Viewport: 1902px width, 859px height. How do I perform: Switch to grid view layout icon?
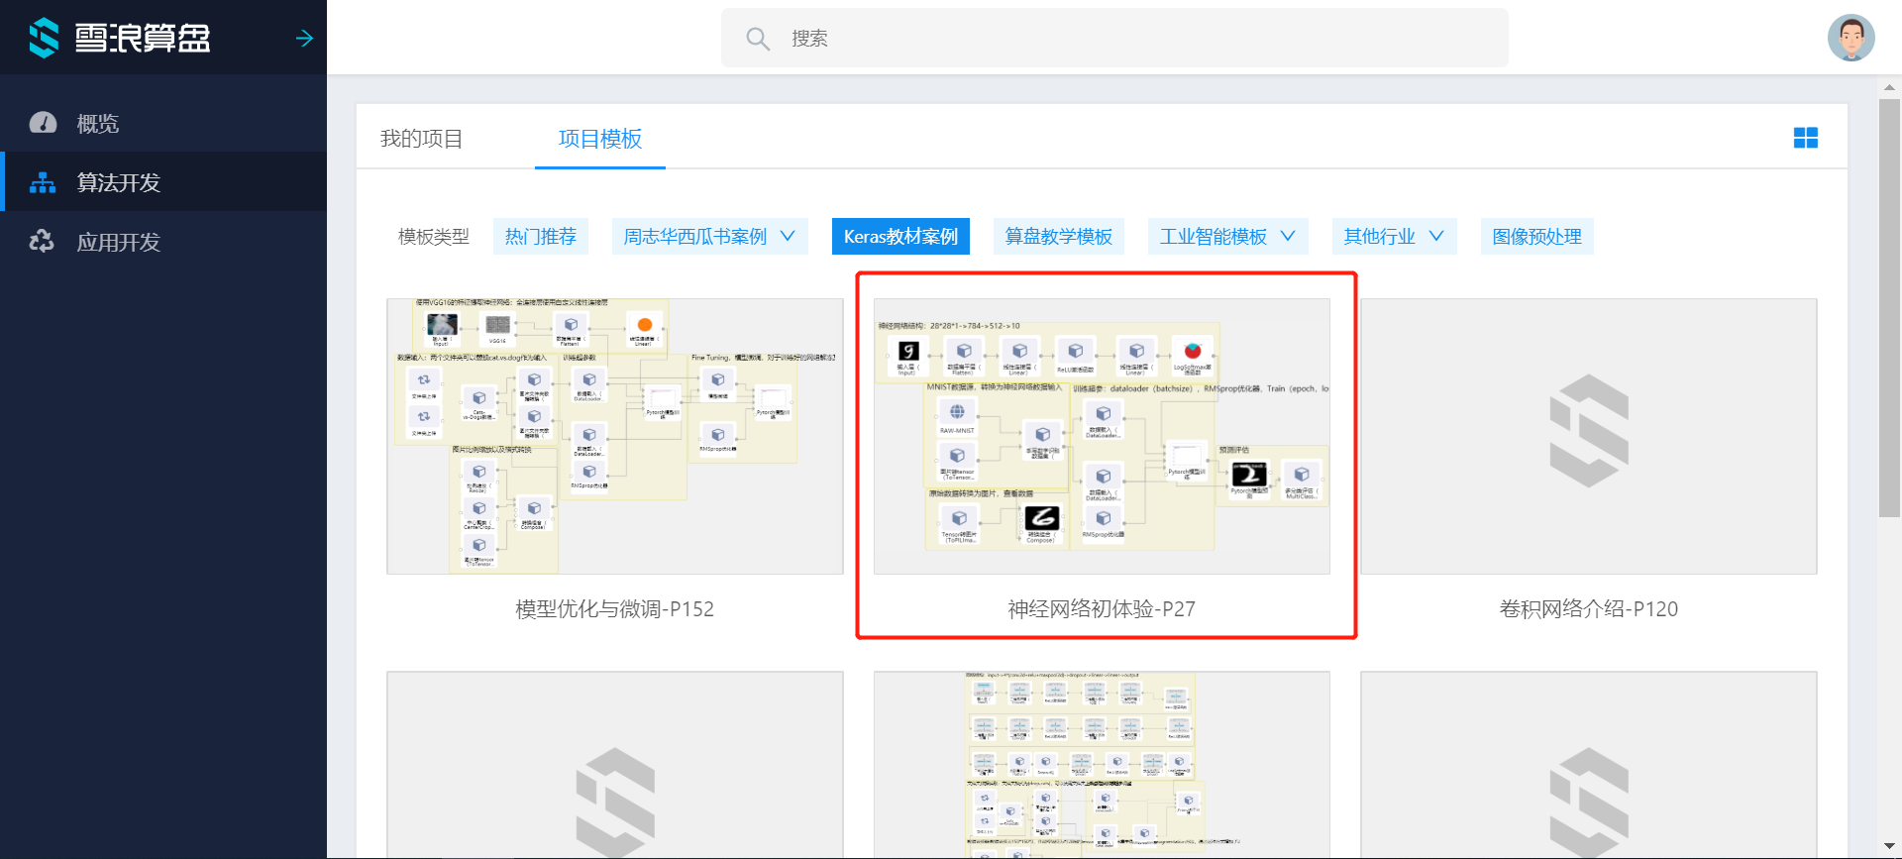click(1805, 138)
